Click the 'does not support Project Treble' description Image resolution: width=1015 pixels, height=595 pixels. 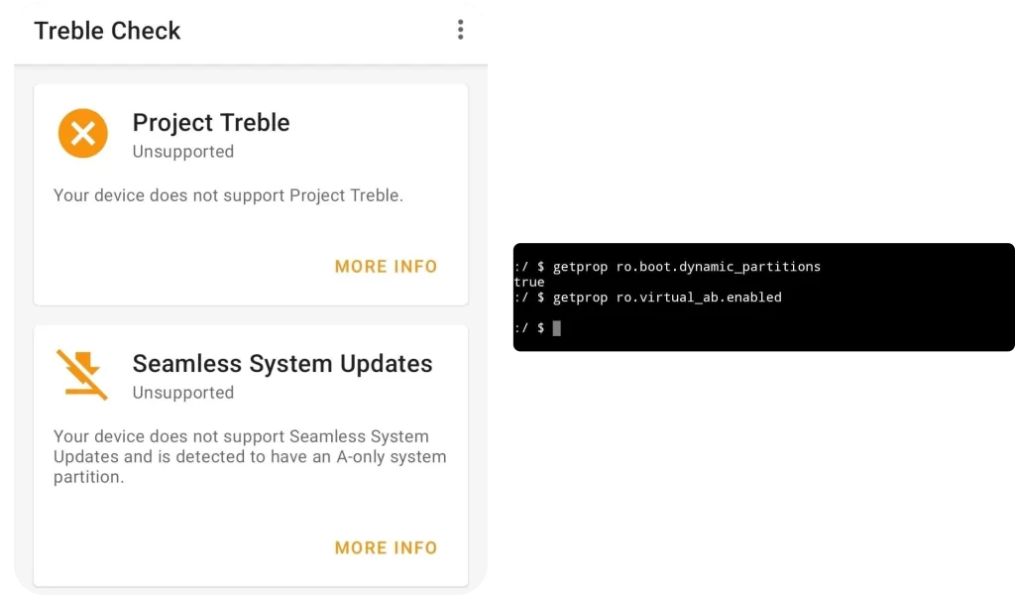(228, 195)
